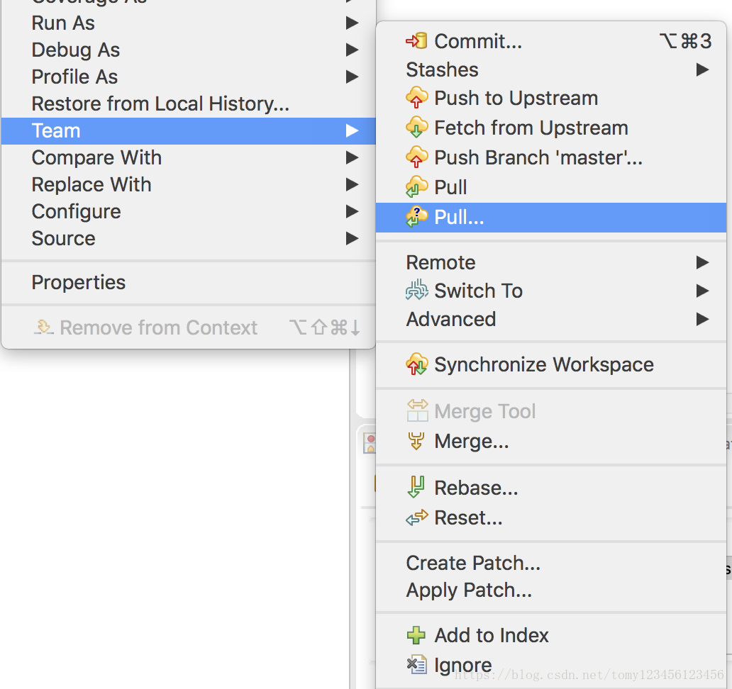732x689 pixels.
Task: Choose Apply Patch... menu item
Action: [x=469, y=590]
